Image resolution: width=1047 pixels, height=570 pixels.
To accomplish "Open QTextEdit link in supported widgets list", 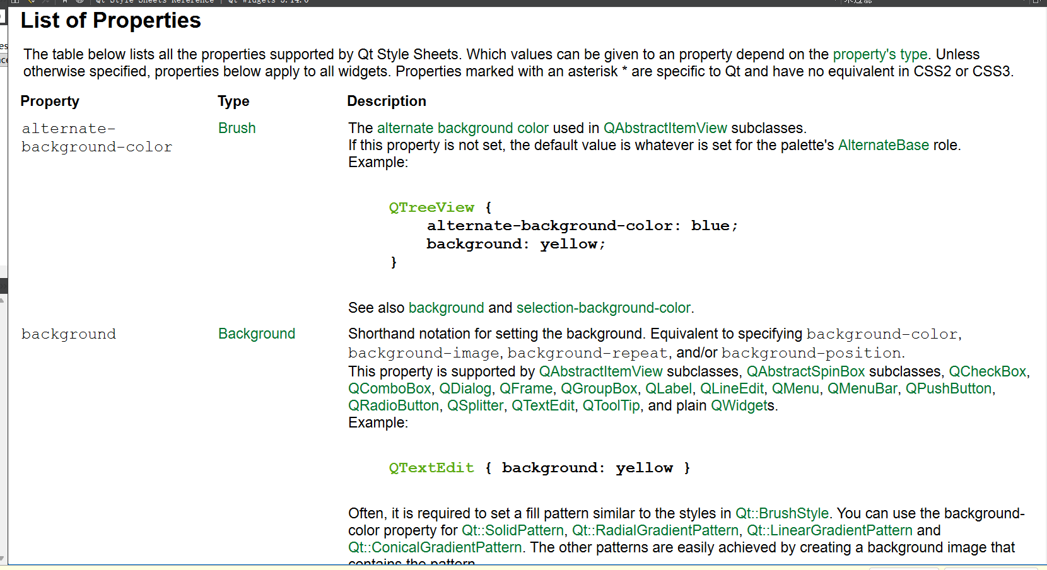I will [x=543, y=405].
